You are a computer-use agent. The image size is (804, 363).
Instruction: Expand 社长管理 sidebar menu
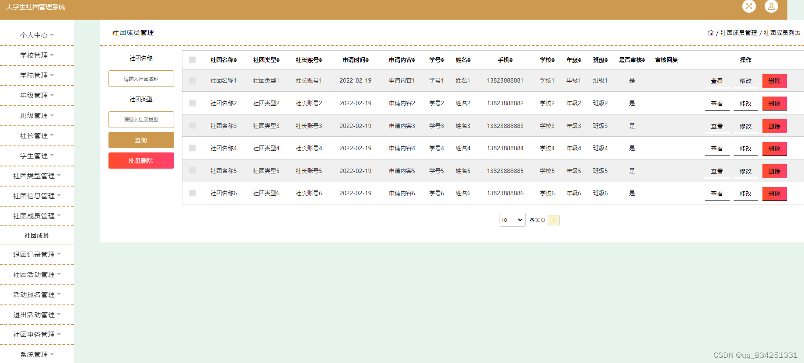tap(37, 135)
